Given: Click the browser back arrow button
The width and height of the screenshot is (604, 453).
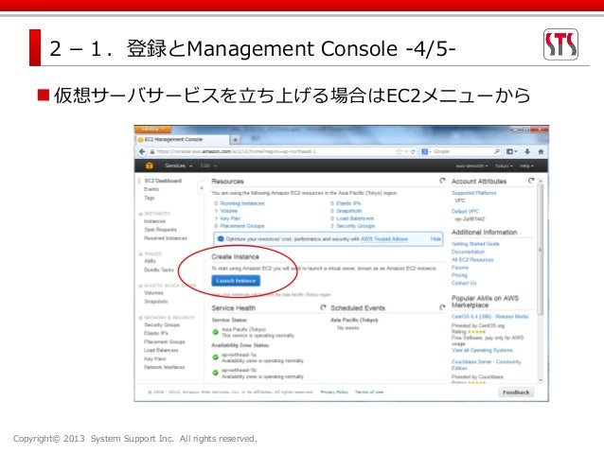Looking at the screenshot, I should [x=142, y=151].
